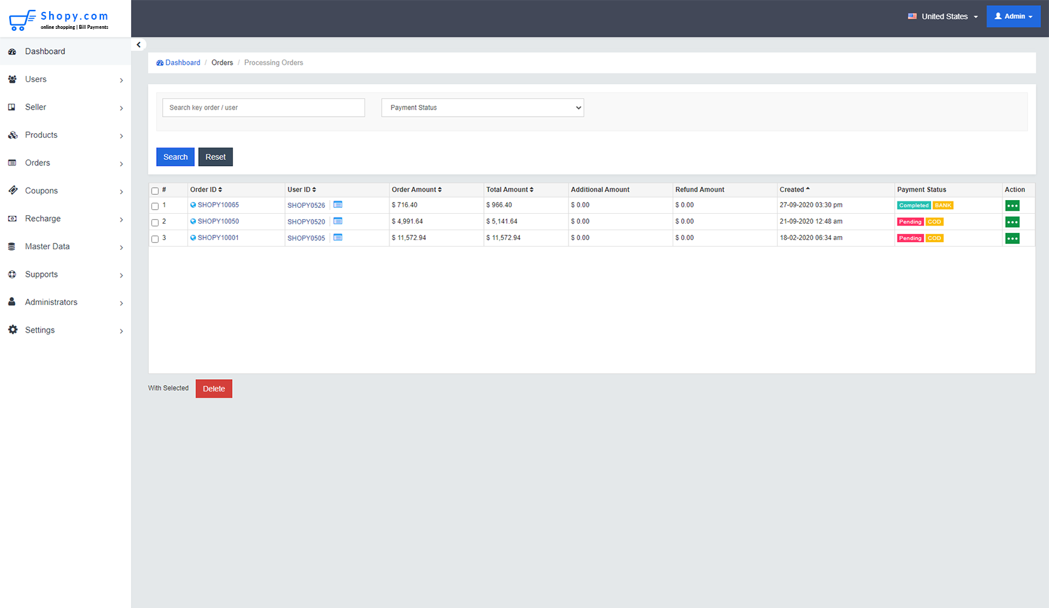Open user SHOPY0520 link

coord(306,222)
